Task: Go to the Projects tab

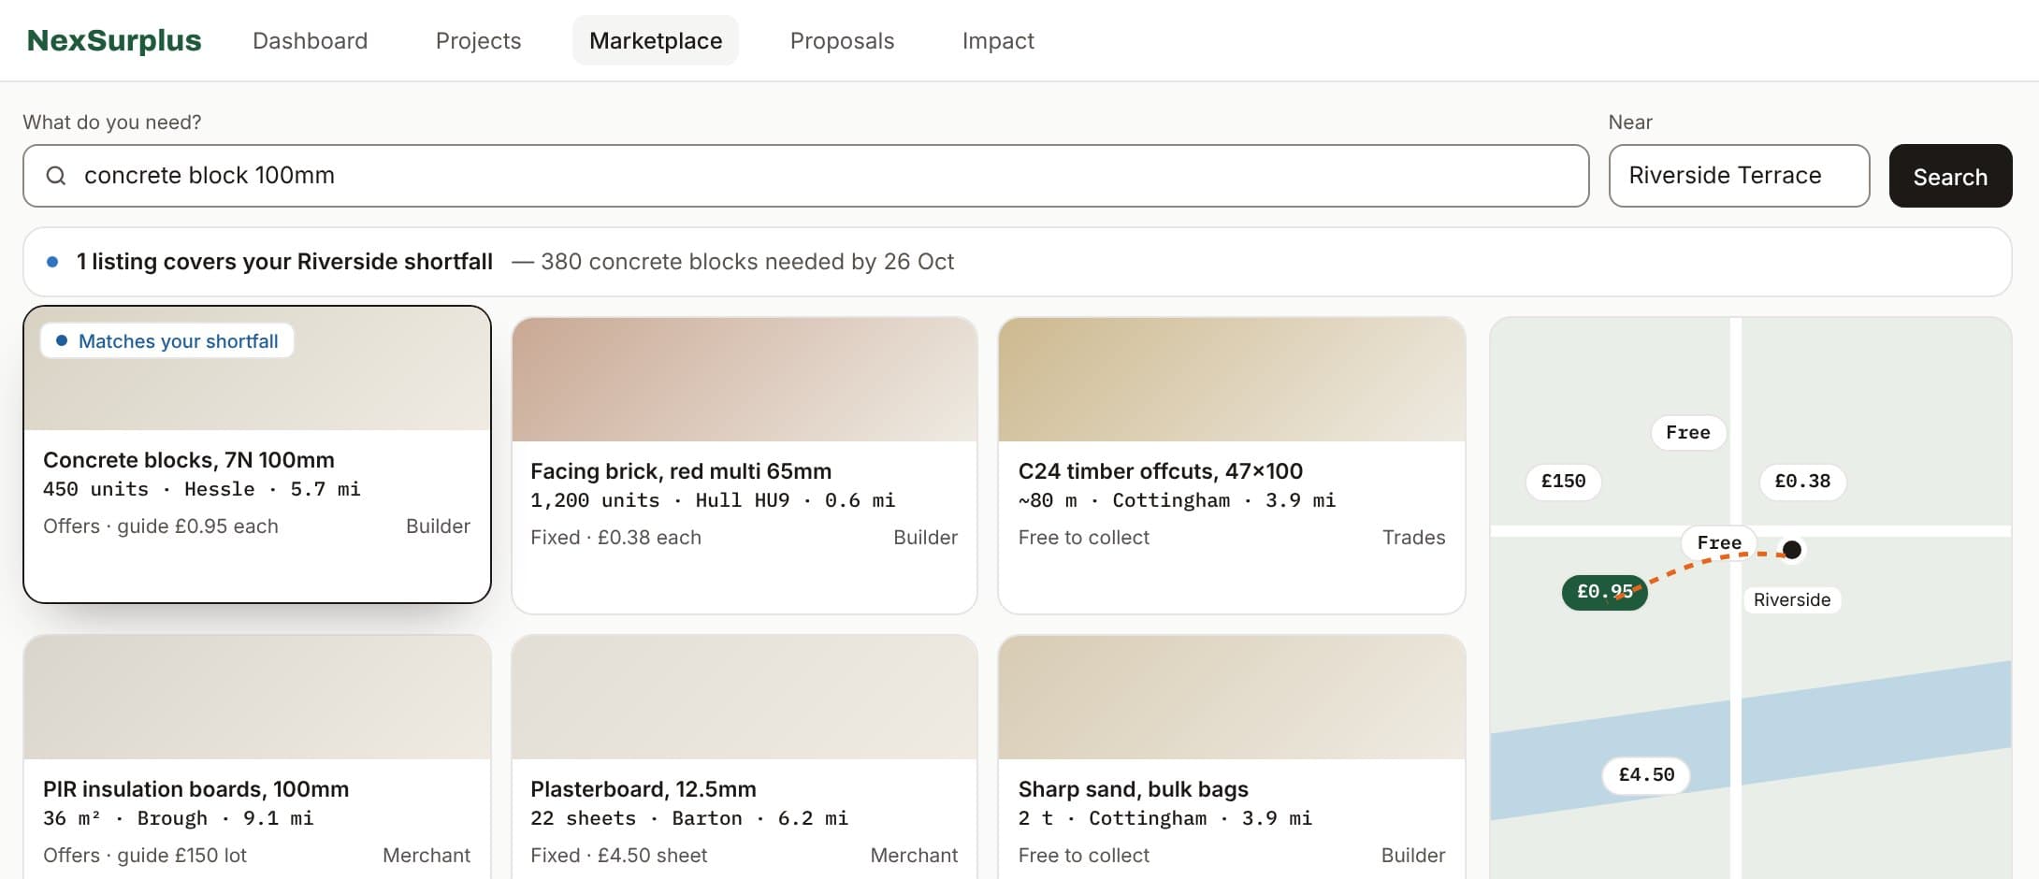Action: [478, 40]
